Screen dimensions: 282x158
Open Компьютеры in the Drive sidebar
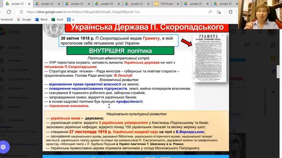[18, 70]
